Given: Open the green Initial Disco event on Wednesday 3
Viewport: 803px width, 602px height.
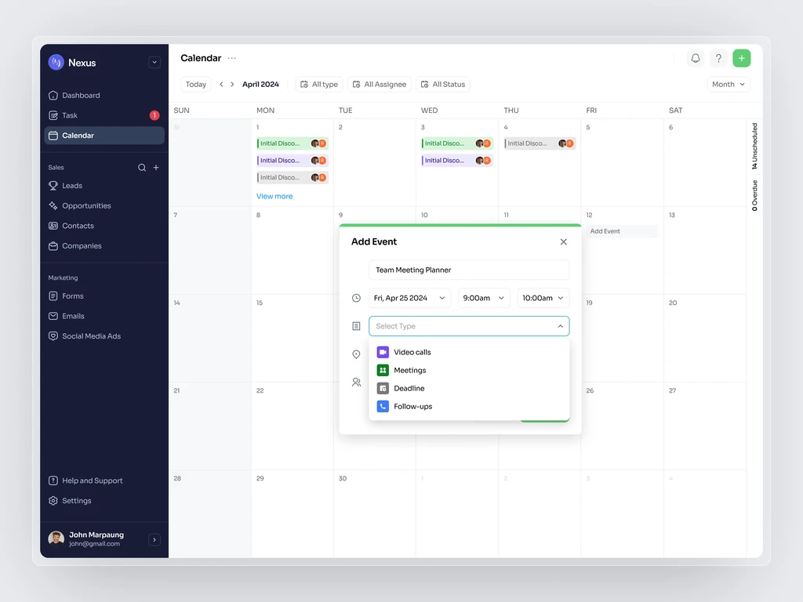Looking at the screenshot, I should 457,143.
